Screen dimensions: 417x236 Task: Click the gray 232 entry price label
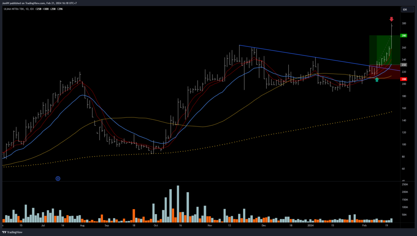click(404, 65)
